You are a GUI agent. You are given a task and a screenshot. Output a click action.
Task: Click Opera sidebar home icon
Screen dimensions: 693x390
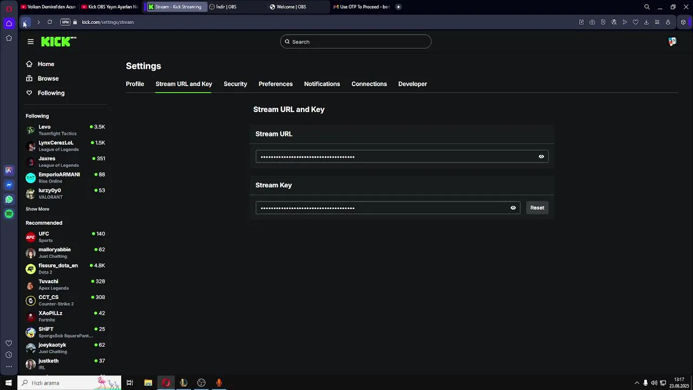point(9,23)
